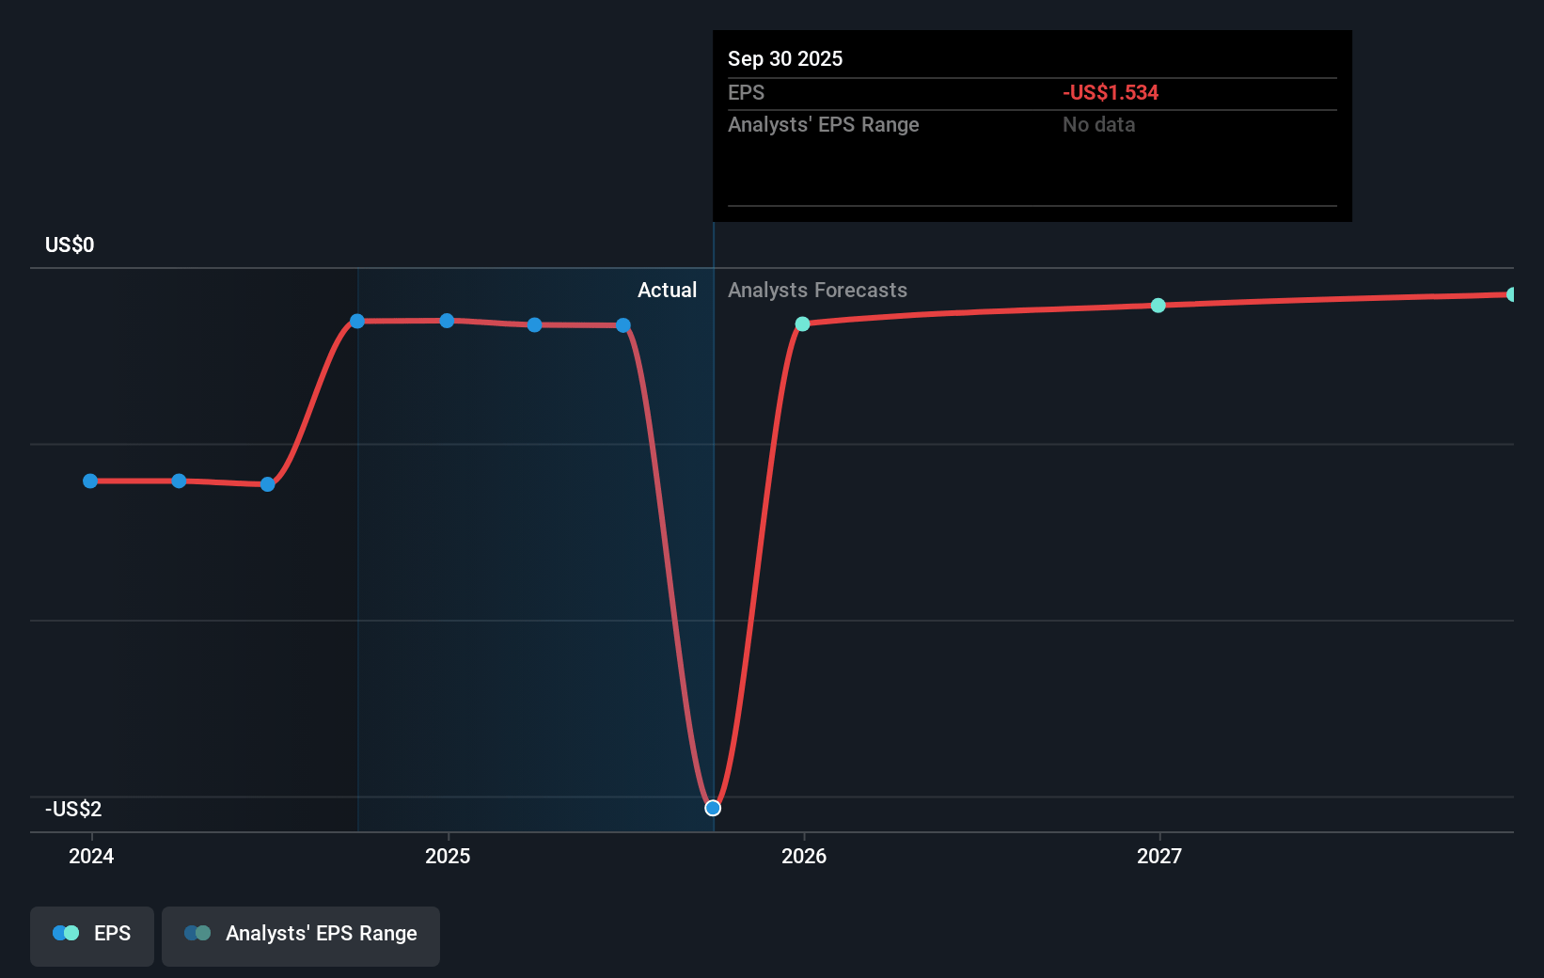Select the blue EPS point above 2025

pyautogui.click(x=447, y=321)
